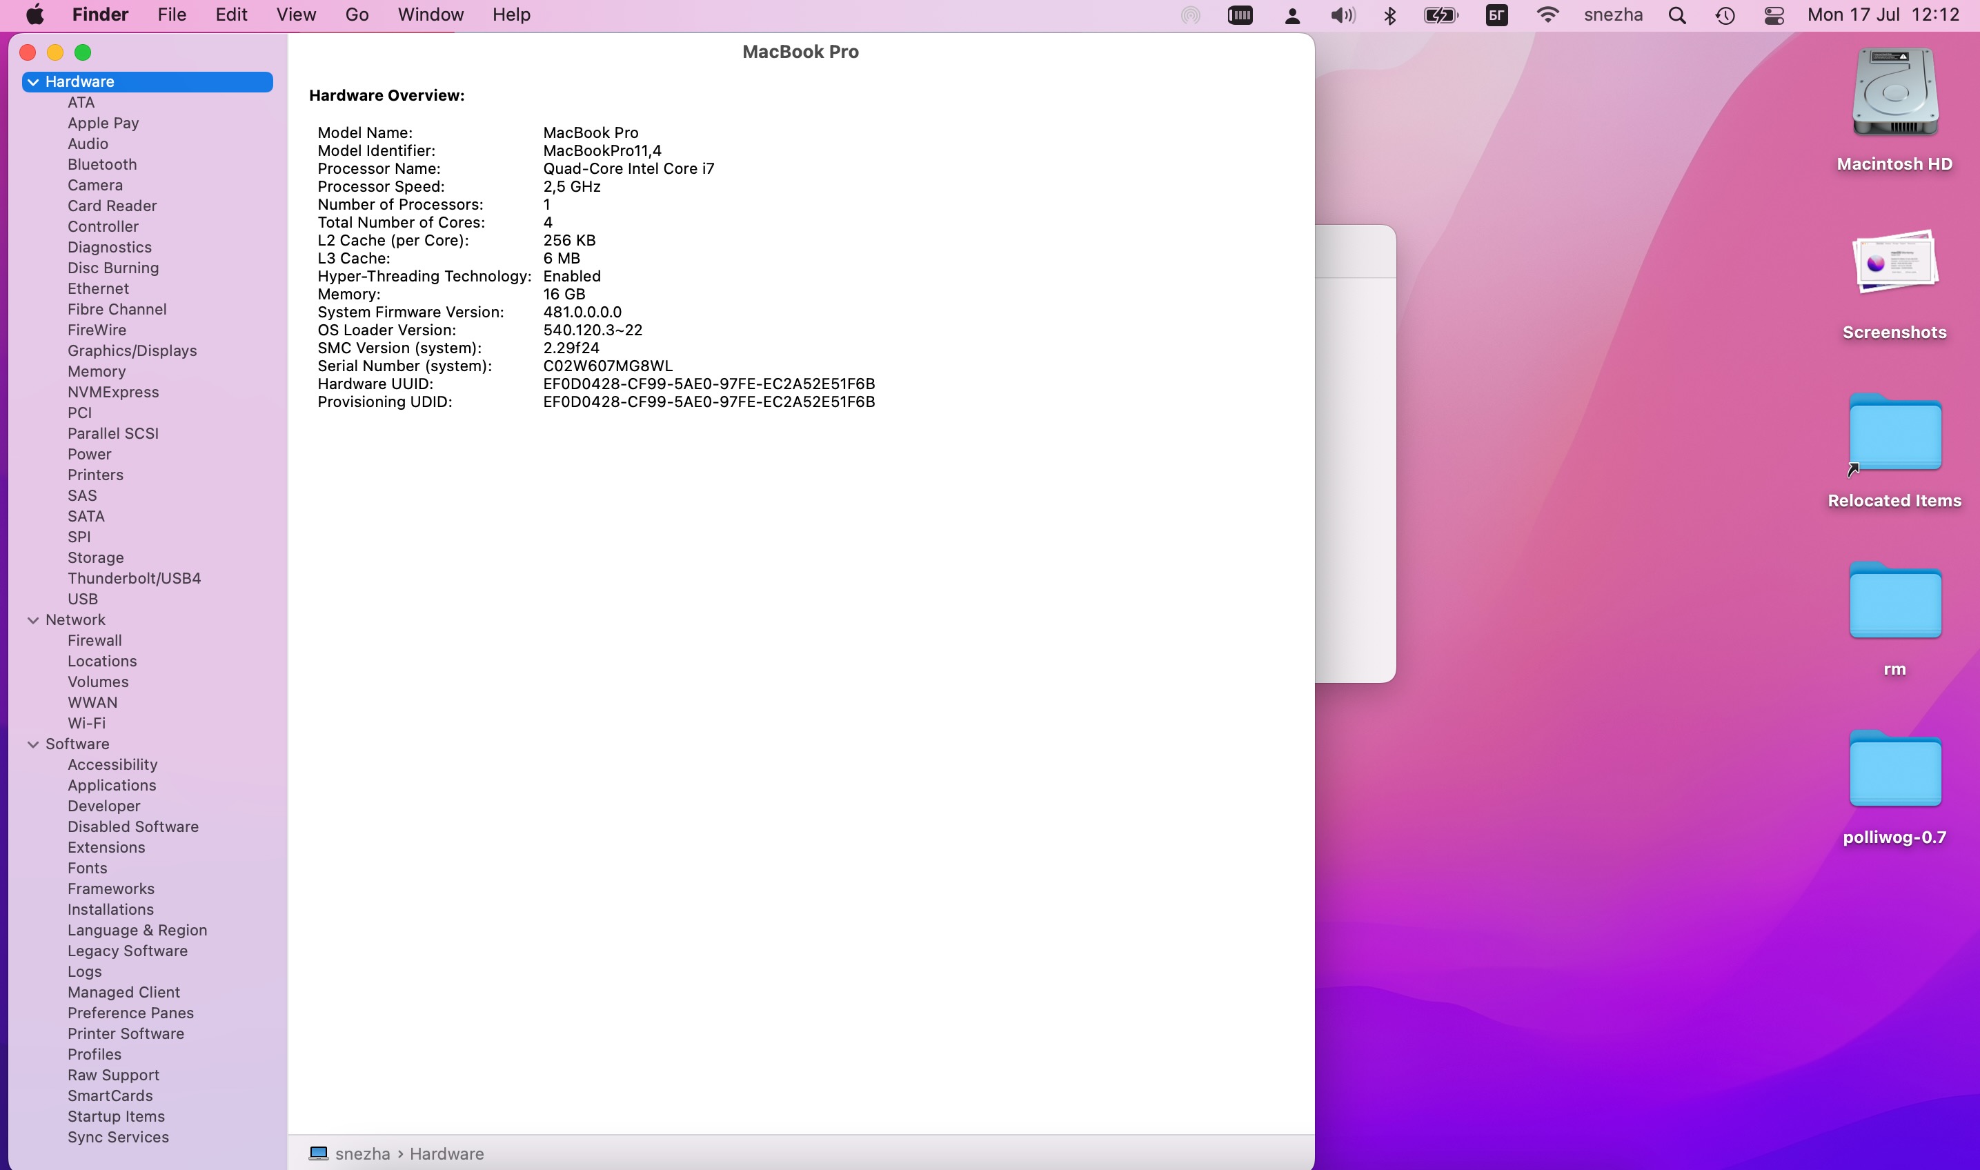
Task: Open the Edit menu
Action: click(231, 15)
